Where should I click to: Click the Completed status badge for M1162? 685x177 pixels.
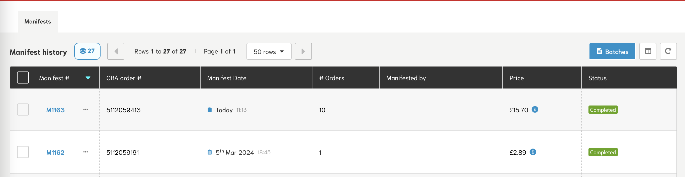point(603,152)
